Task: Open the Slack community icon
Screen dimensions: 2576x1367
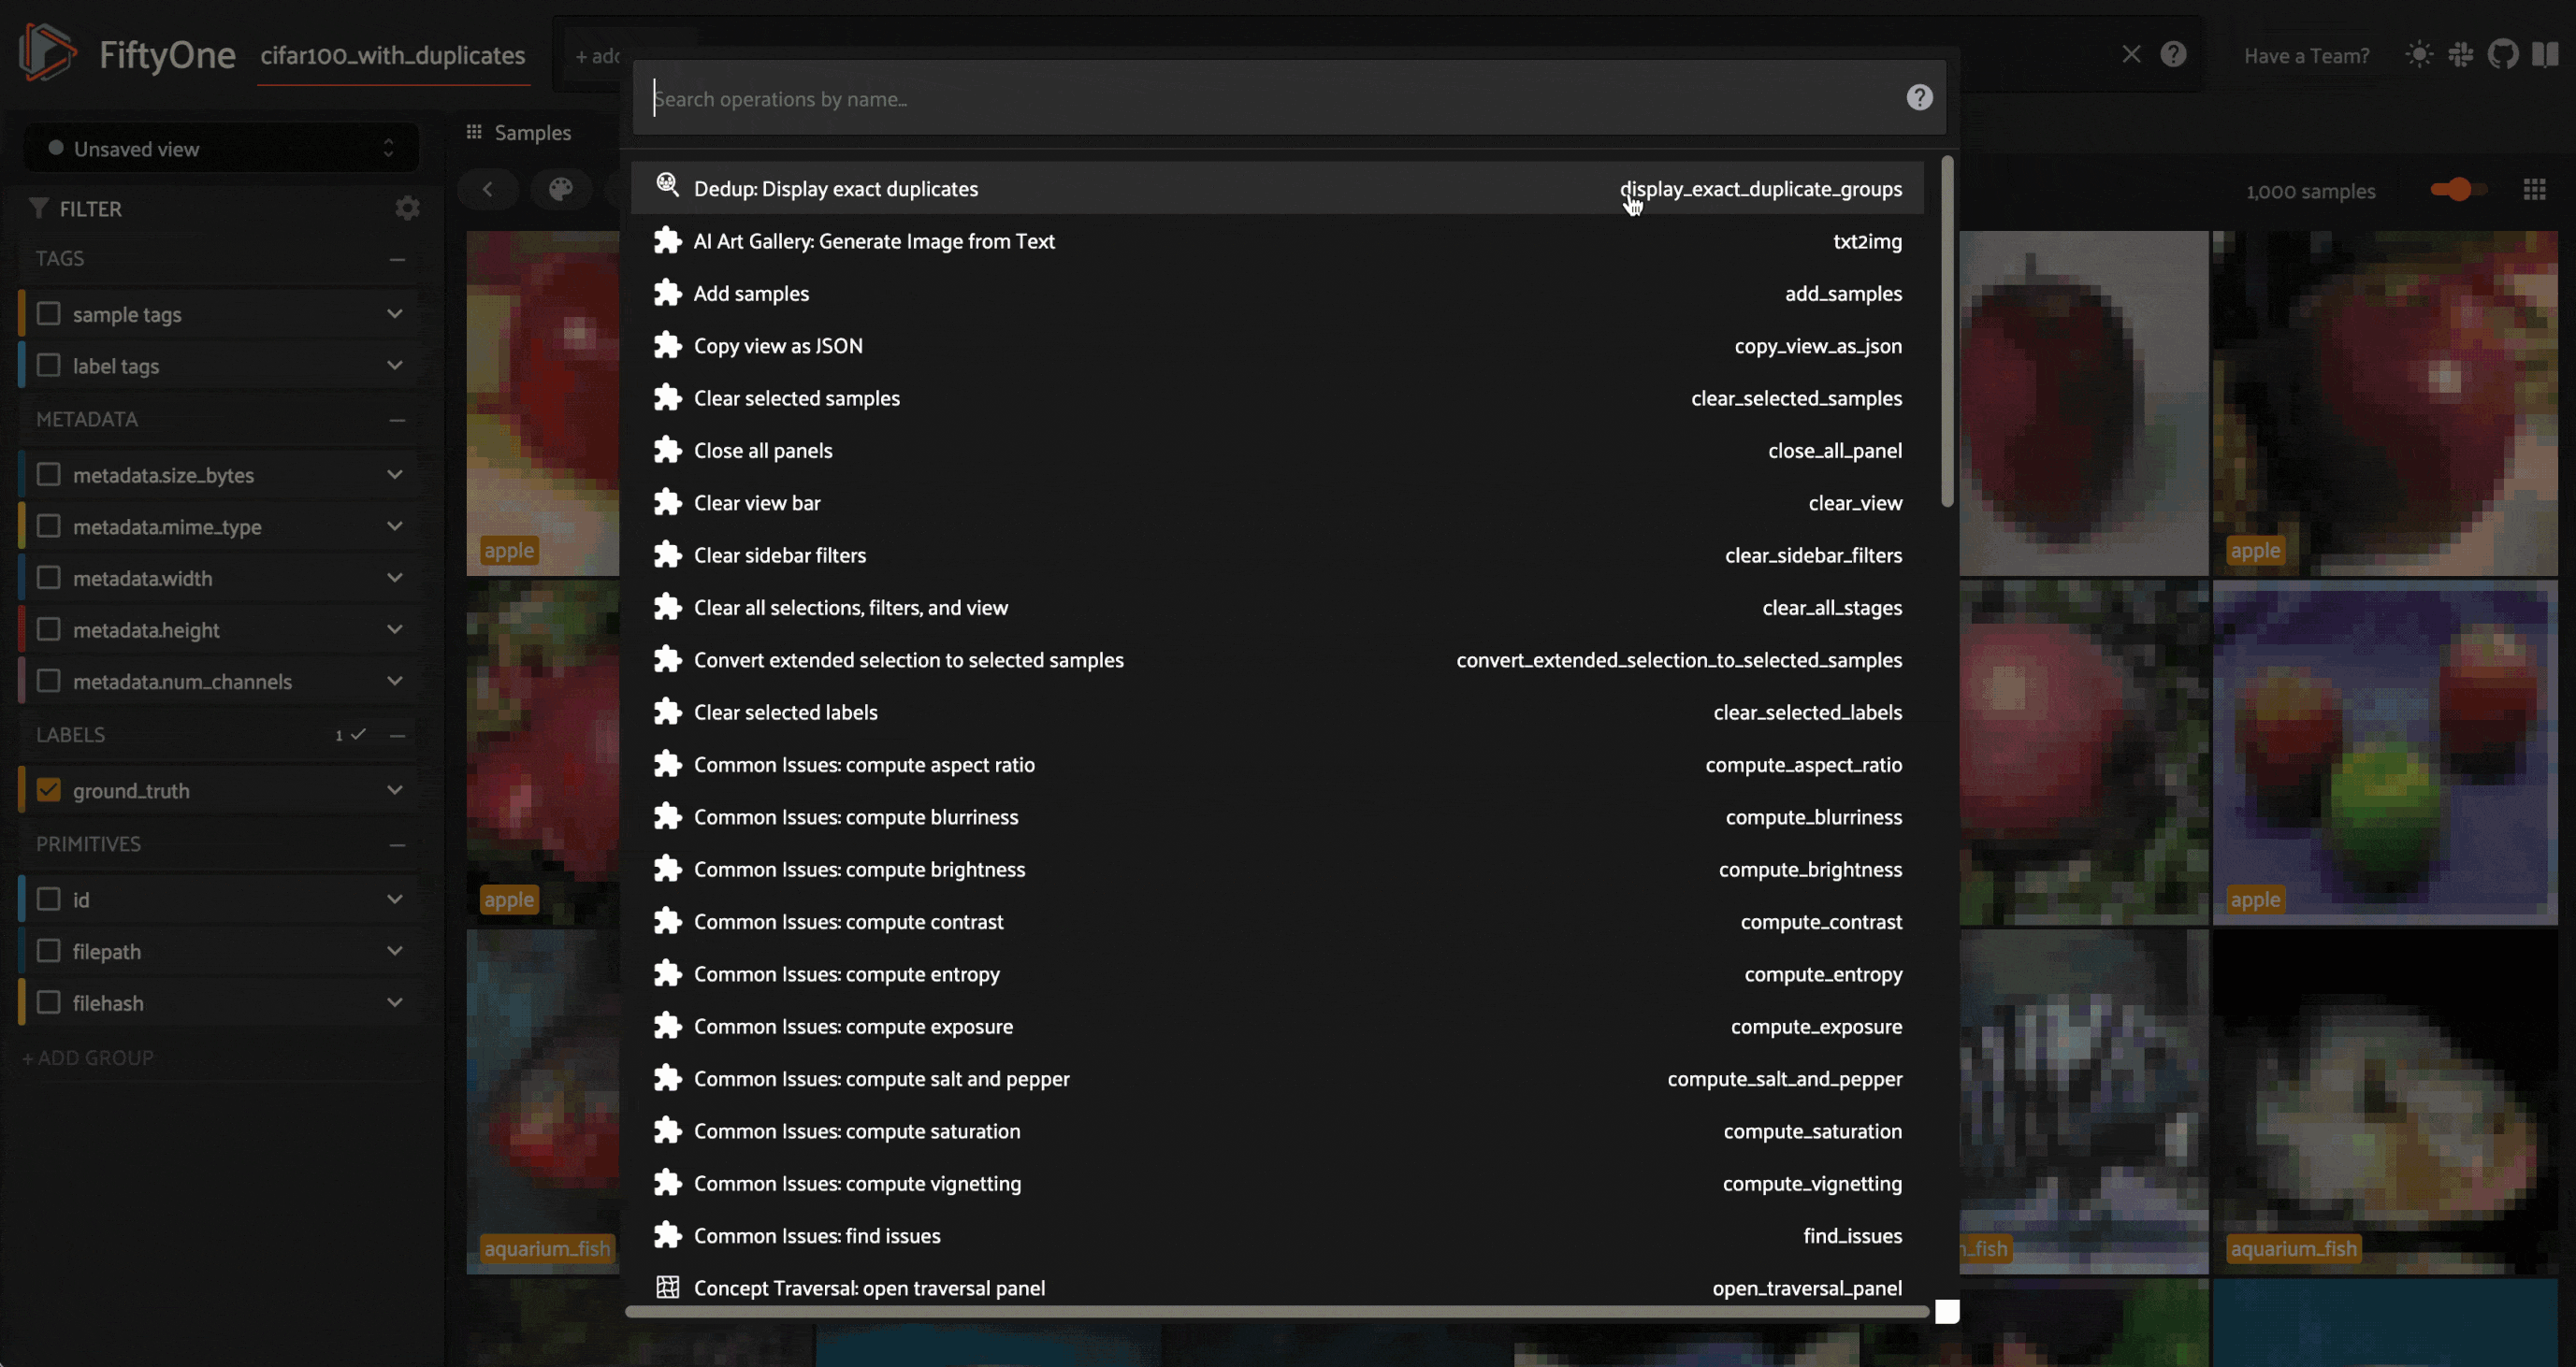Action: (x=2460, y=55)
